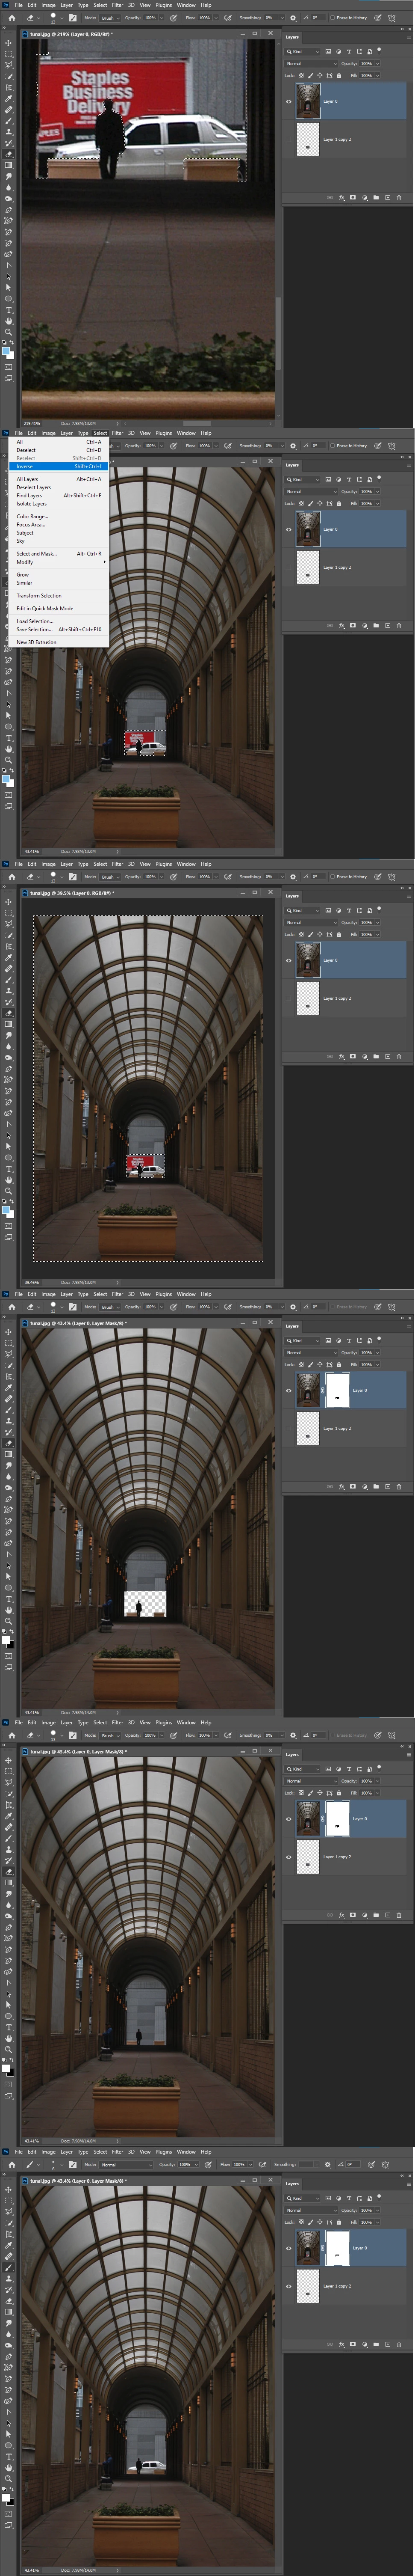Select the Hand tool in the 219% window
Viewport: 415px width, 2576px height.
8,321
